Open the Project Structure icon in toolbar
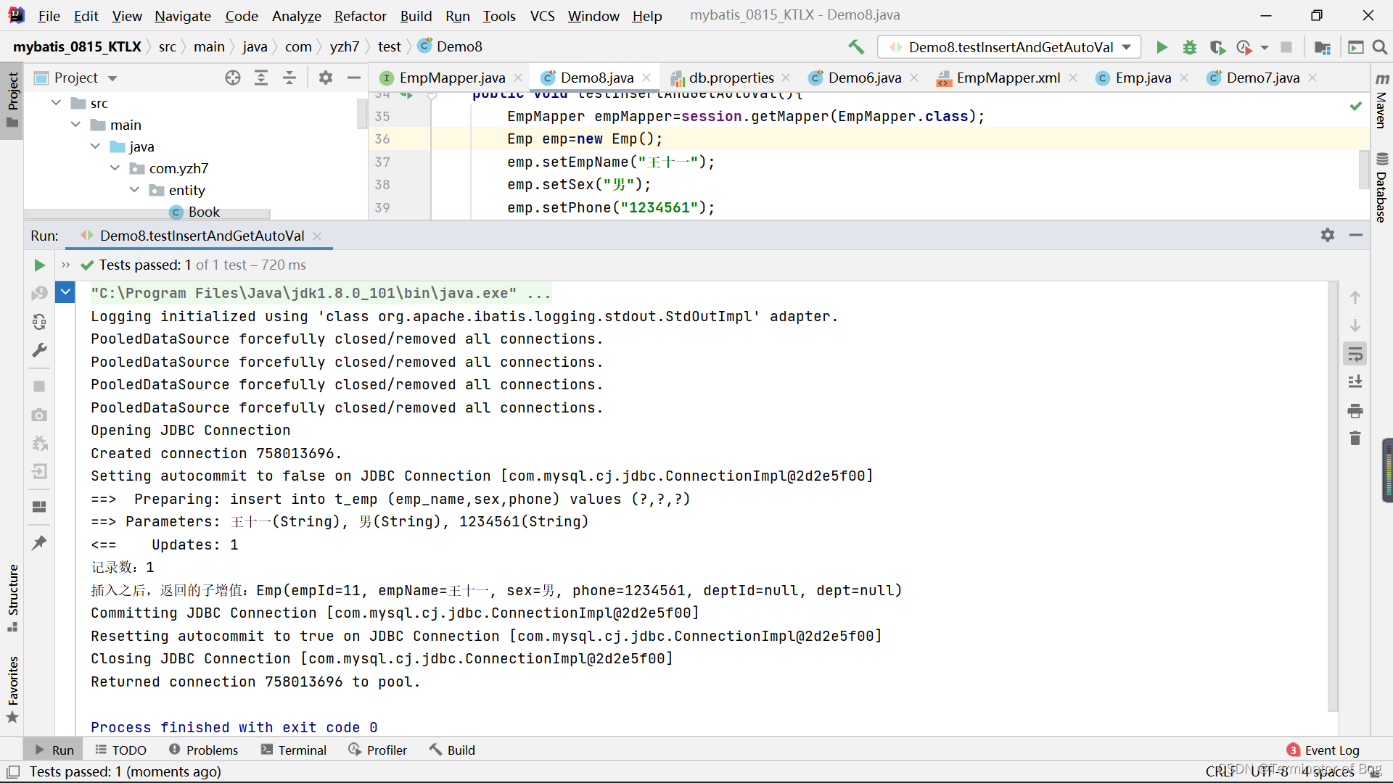1393x783 pixels. [1323, 47]
